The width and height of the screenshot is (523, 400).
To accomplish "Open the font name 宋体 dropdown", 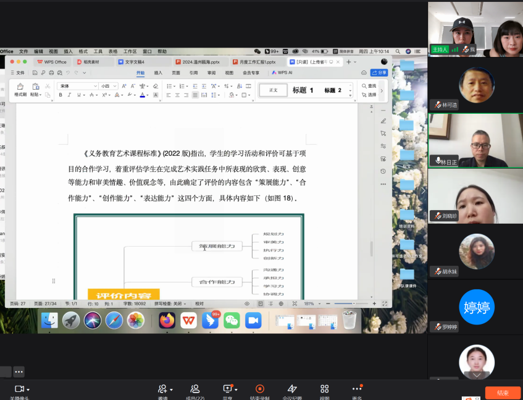I will tap(95, 86).
